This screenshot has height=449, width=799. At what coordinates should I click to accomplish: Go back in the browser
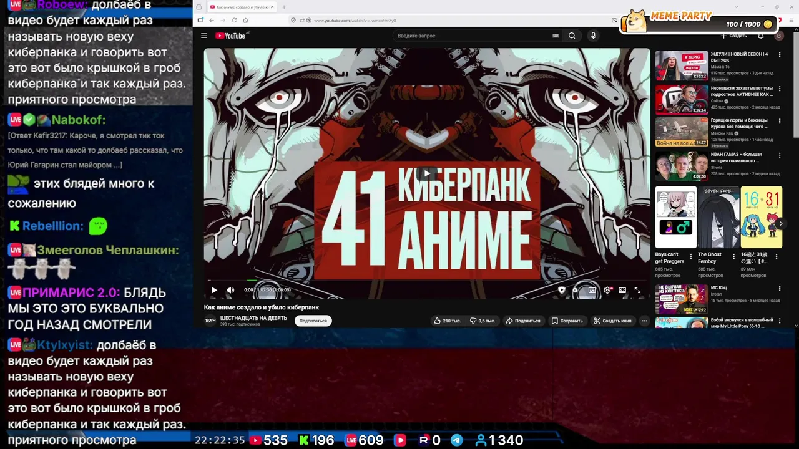[x=211, y=20]
